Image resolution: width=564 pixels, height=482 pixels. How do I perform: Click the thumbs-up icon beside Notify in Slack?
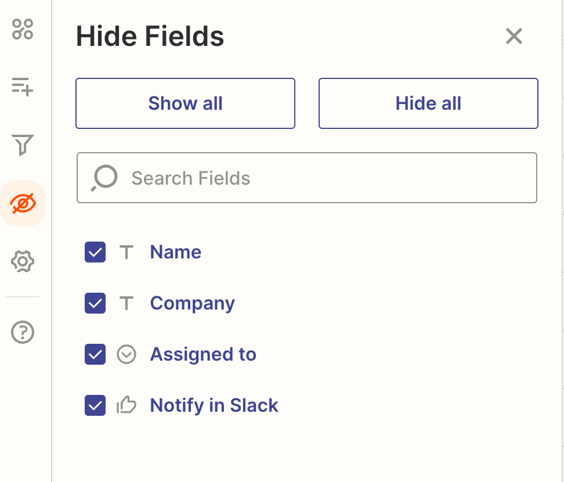coord(126,405)
